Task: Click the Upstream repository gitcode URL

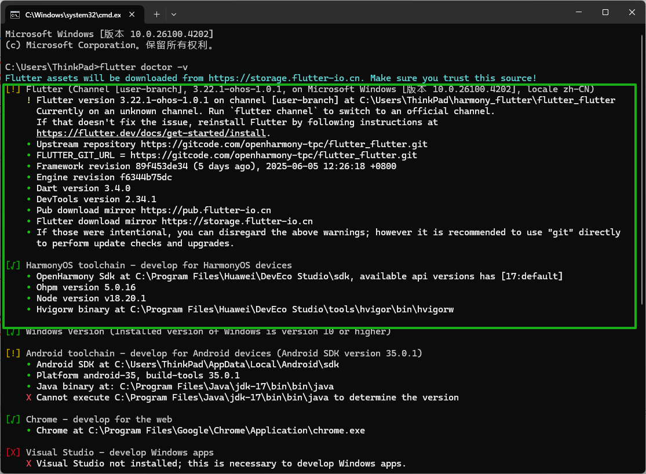Action: pos(284,144)
